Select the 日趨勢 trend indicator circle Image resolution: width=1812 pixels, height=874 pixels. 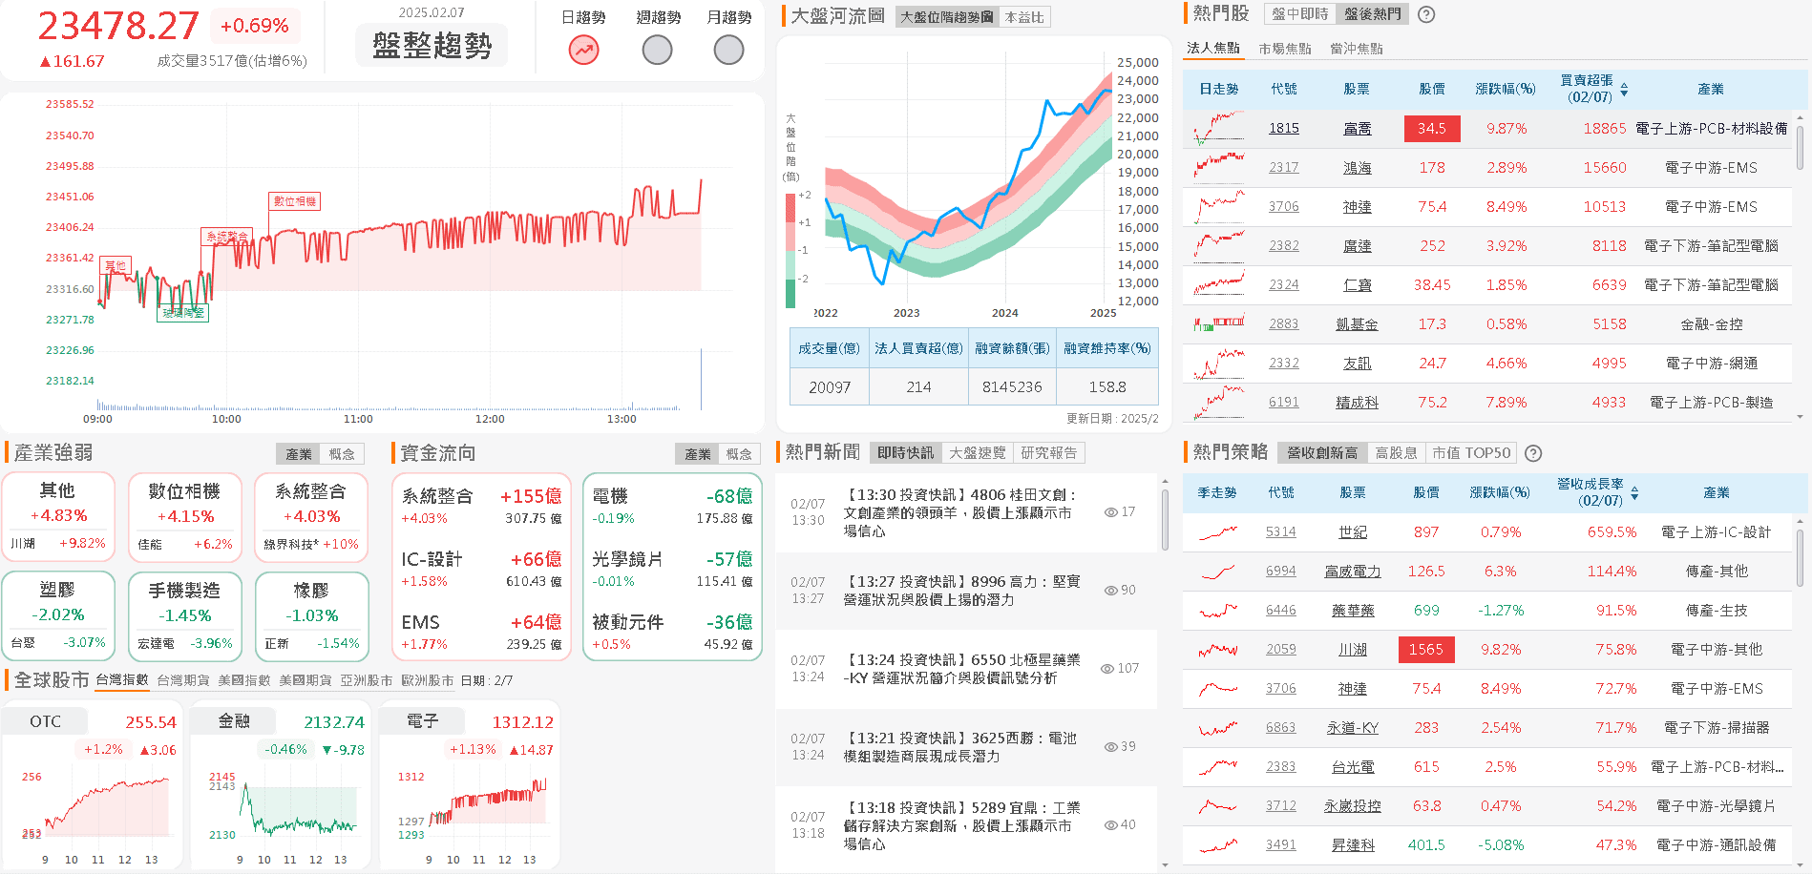583,50
